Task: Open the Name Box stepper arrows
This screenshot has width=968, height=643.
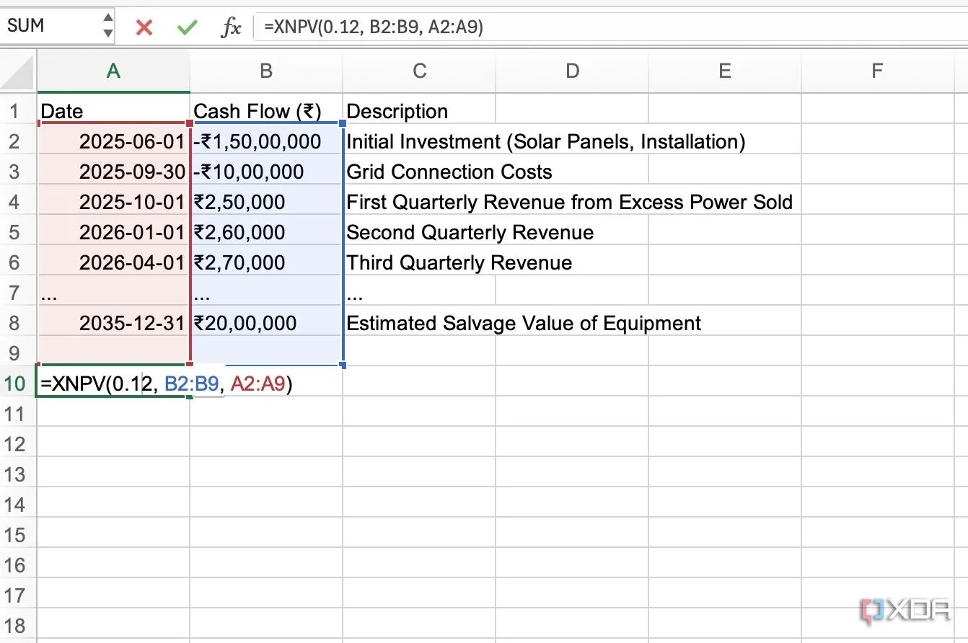Action: pyautogui.click(x=107, y=26)
